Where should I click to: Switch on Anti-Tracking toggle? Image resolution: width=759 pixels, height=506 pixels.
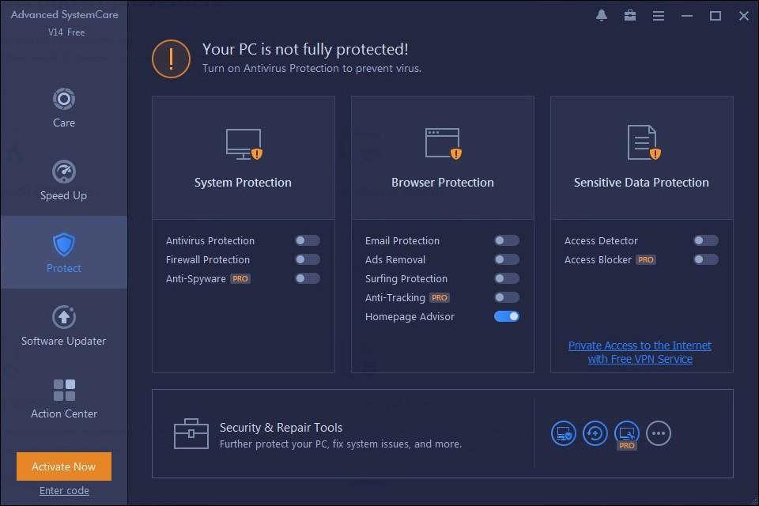(x=507, y=297)
